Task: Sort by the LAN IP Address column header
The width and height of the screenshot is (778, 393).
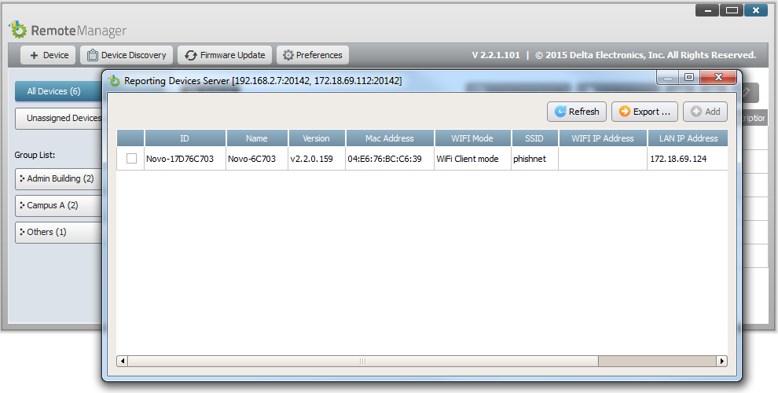Action: point(688,138)
